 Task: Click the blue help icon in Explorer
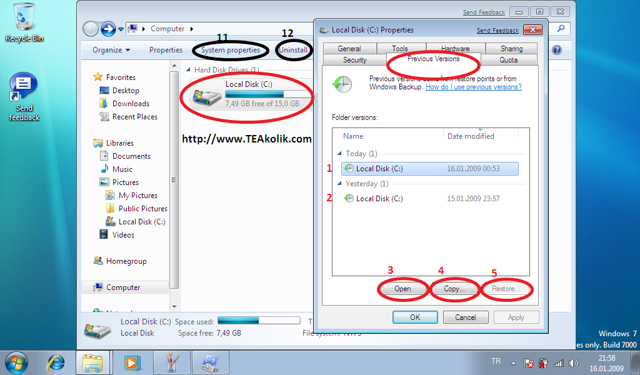pyautogui.click(x=557, y=50)
